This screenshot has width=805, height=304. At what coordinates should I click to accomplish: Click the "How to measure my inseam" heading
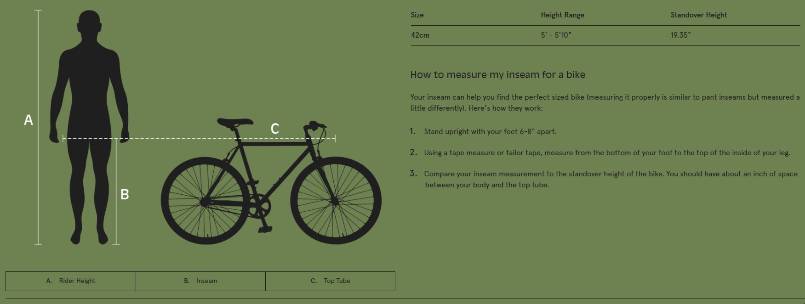497,75
